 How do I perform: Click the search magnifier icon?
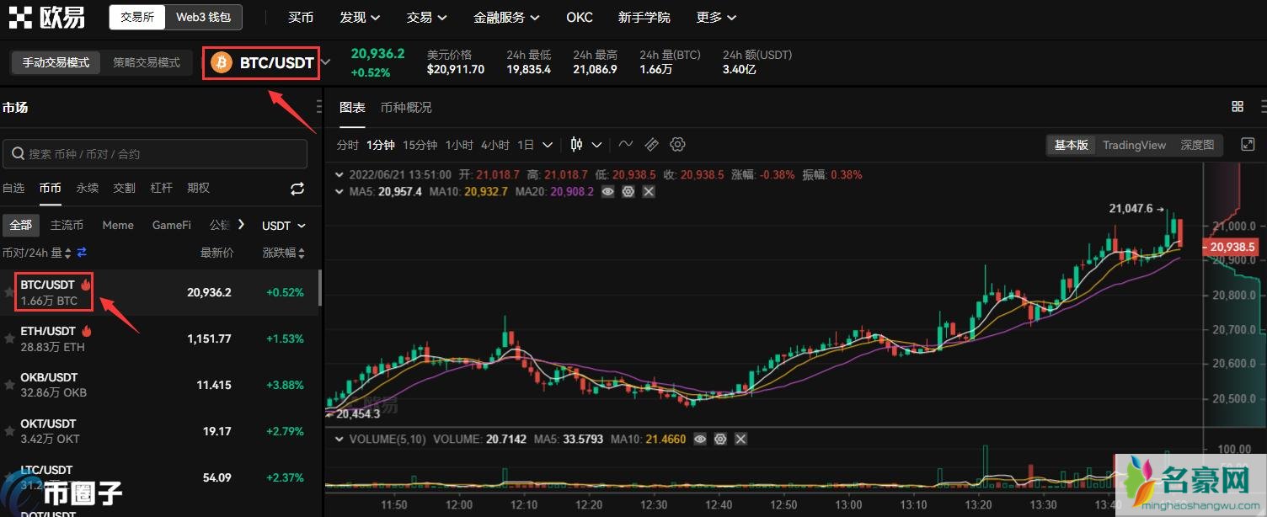pyautogui.click(x=18, y=154)
